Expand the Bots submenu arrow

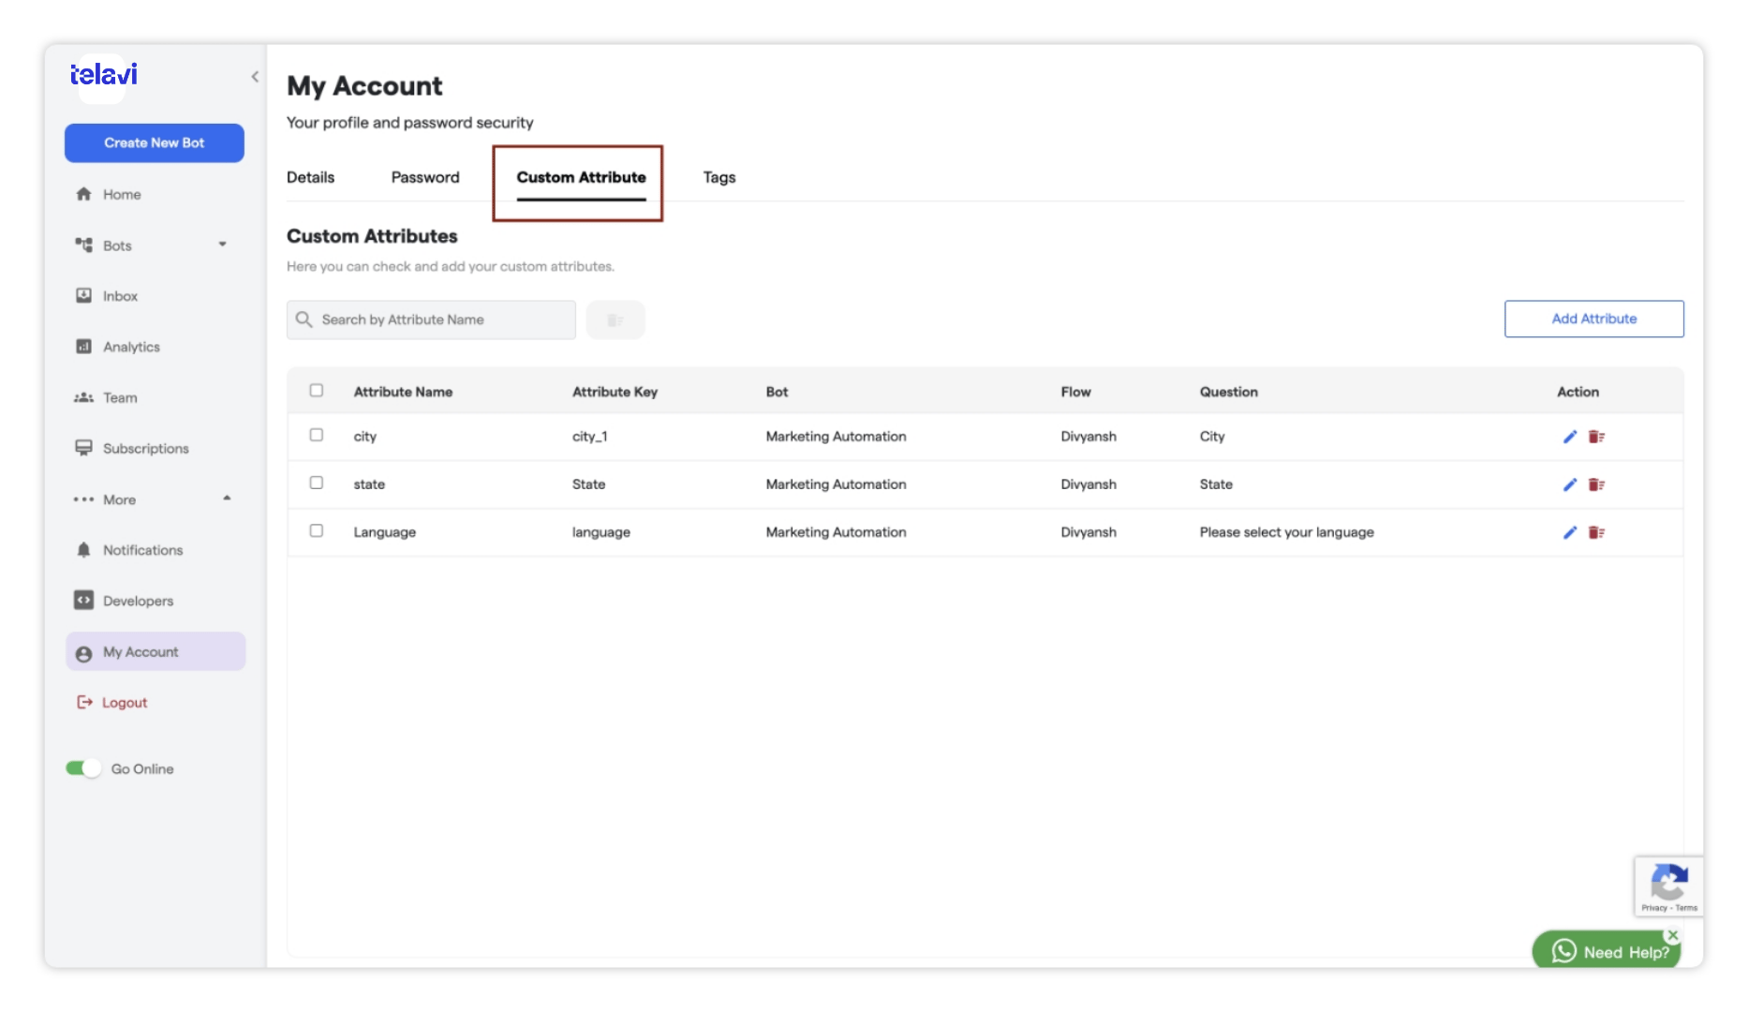click(x=223, y=245)
